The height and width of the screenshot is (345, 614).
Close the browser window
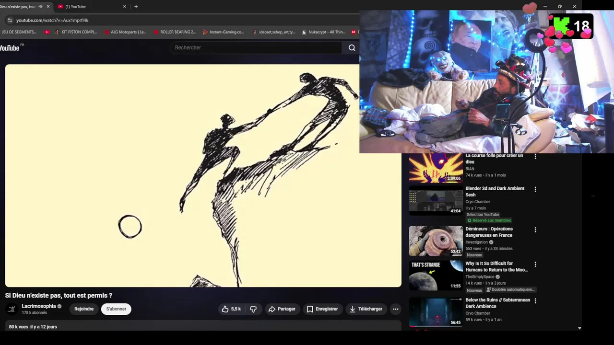[x=575, y=6]
